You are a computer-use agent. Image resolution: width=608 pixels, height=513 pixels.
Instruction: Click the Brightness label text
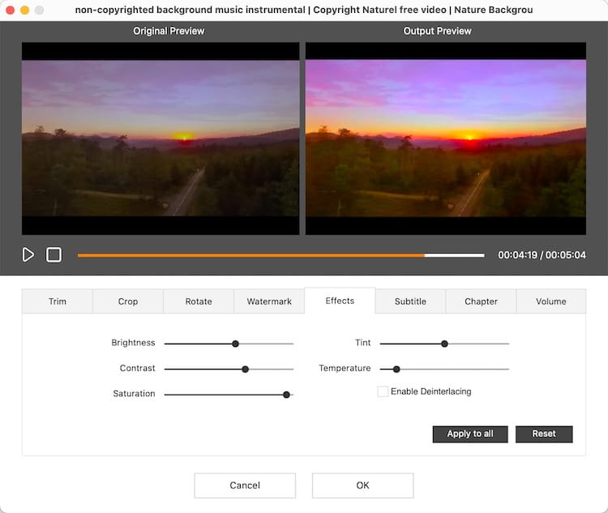133,343
